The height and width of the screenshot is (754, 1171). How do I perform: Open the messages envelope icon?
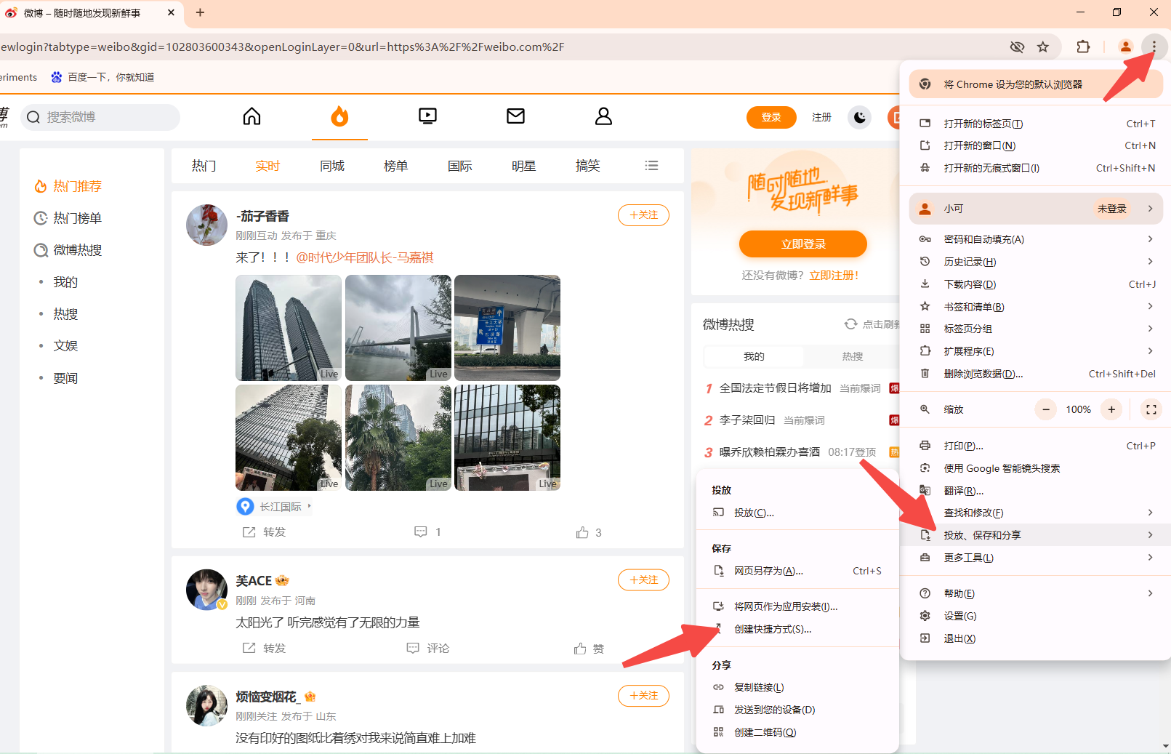[516, 116]
